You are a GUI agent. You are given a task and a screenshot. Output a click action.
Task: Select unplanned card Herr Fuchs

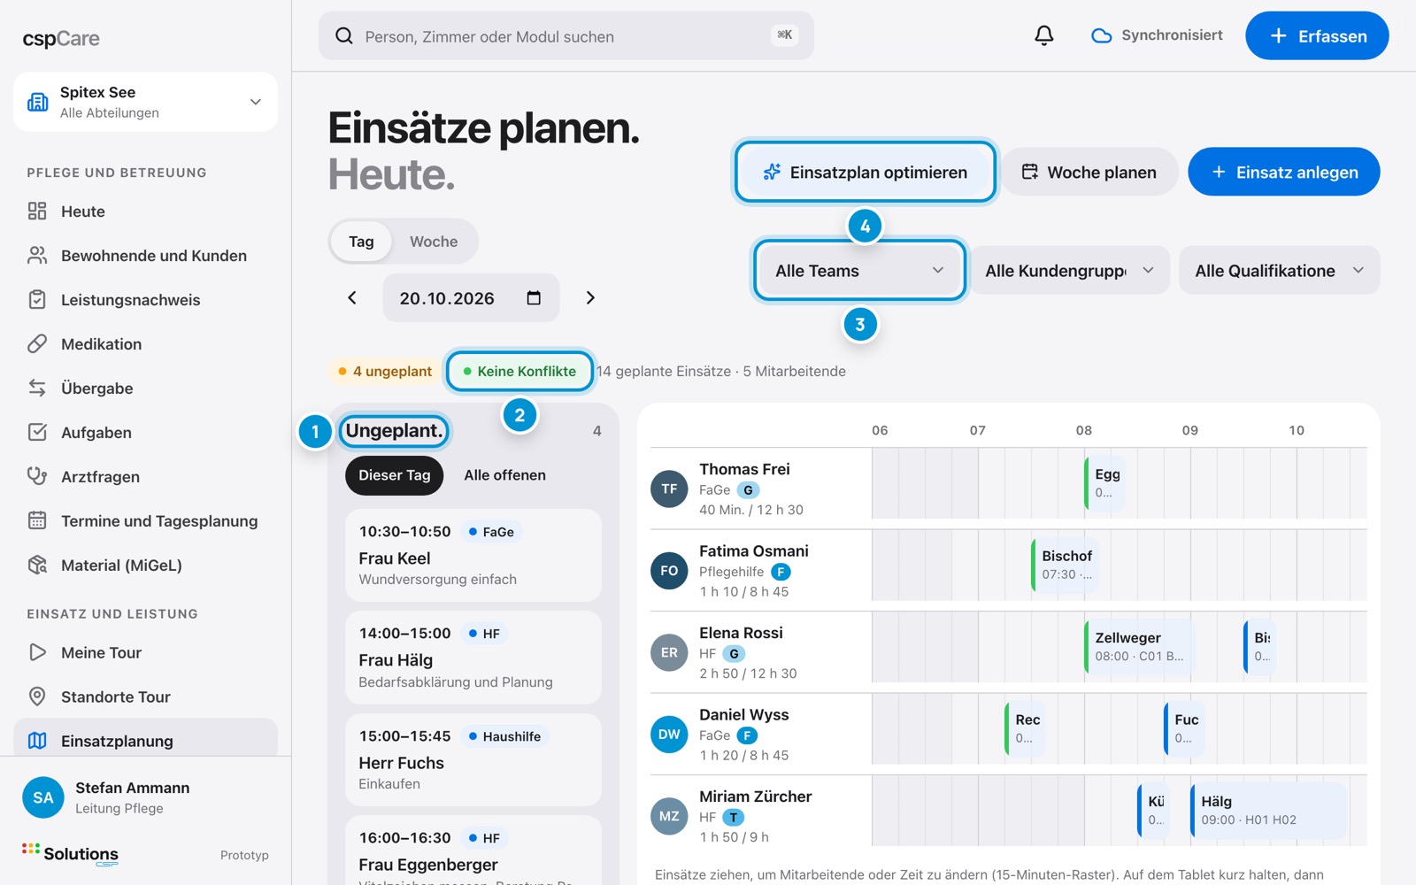(473, 759)
